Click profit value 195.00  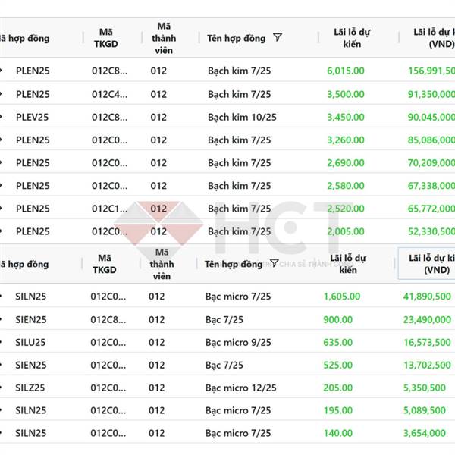click(337, 410)
